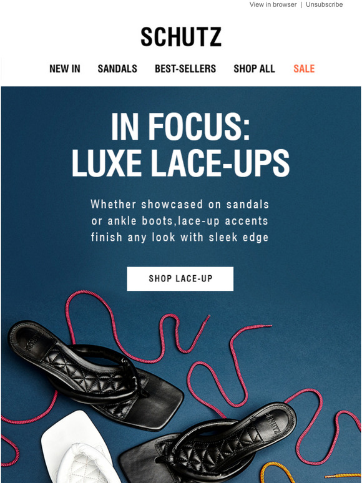Click the SCHUTZ brand logo
362x483 pixels.
(x=181, y=37)
